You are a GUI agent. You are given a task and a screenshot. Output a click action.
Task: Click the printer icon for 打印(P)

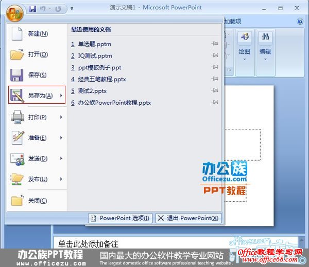coord(18,117)
